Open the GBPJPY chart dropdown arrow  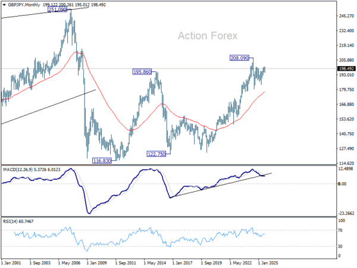coord(4,5)
